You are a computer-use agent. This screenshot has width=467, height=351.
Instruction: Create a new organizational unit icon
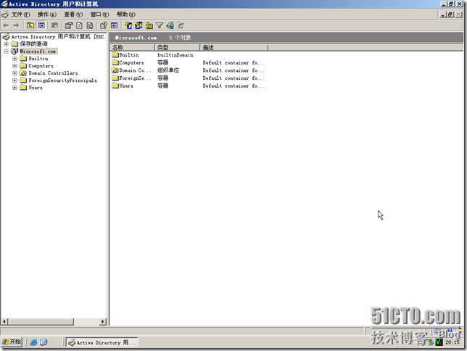[x=149, y=25]
